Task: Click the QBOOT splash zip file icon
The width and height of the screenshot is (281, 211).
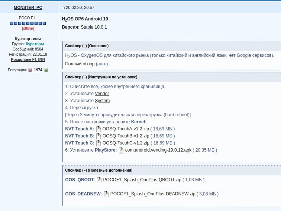Action: point(99,180)
